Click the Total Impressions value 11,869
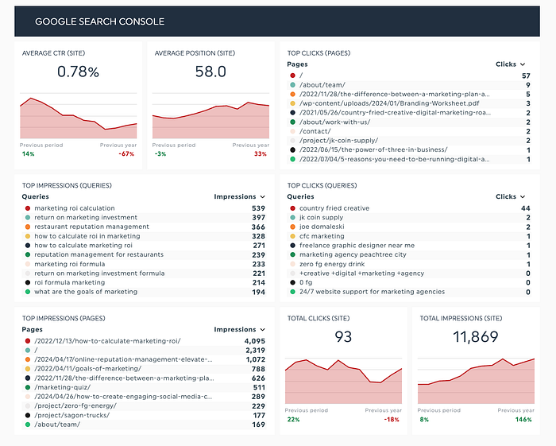Screen dimensions: 556x446 coord(476,337)
